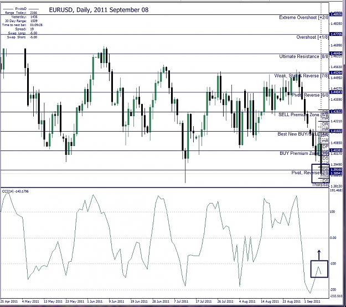The image size is (346, 307).
Task: Click the '13 May 2011' date label
Action: click(x=53, y=301)
